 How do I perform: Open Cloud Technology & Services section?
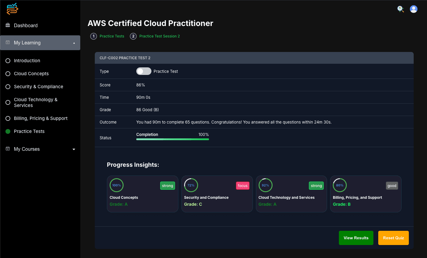click(x=35, y=102)
